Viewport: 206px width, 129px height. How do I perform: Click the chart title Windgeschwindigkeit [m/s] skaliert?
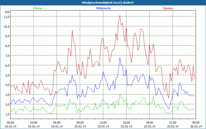[x=108, y=3]
